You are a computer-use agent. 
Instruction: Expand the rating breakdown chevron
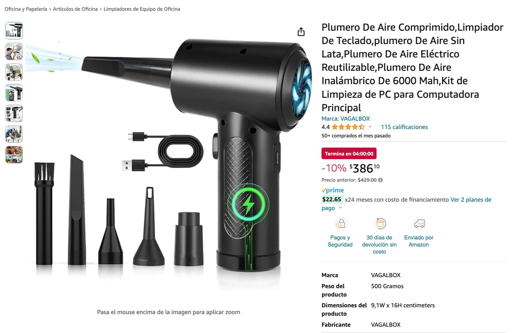point(370,127)
